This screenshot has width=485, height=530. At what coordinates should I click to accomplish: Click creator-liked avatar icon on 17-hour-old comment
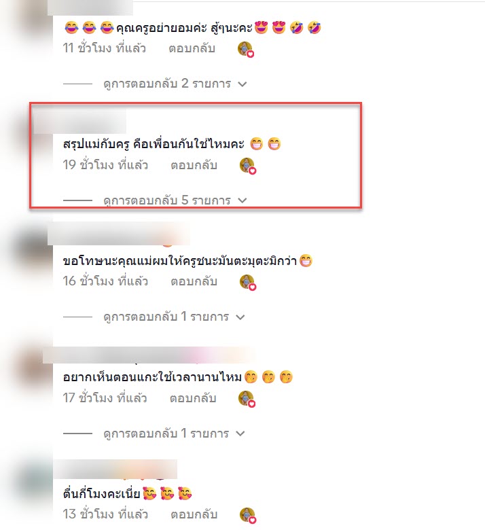[247, 399]
